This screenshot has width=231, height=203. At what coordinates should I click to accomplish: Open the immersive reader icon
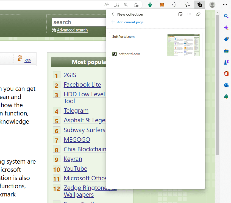pos(116,5)
